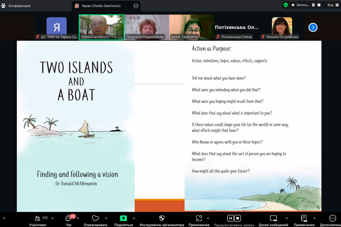Select Наталія Островська video tile

pos(282,27)
